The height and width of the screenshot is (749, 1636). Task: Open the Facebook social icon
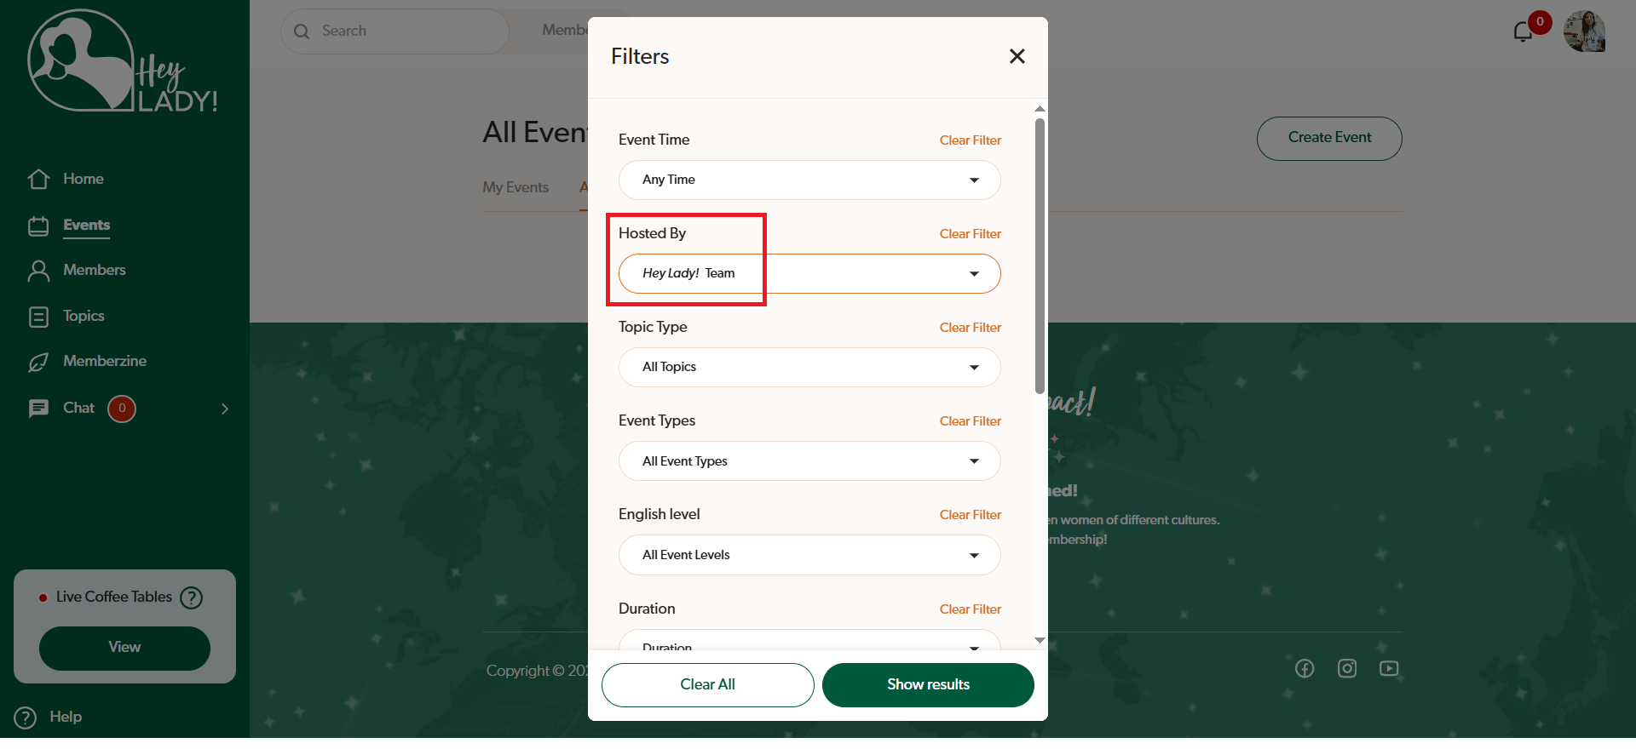1305,669
